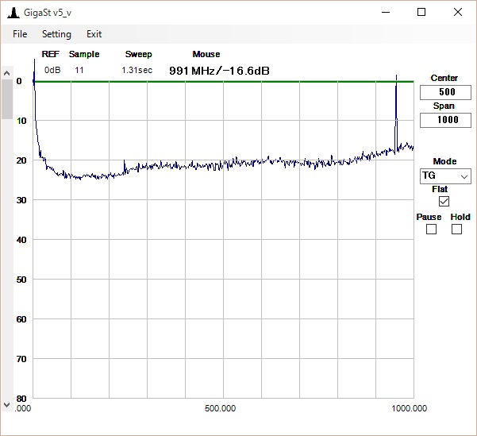
Task: Close the GigaSt v5_v window
Action: point(458,12)
